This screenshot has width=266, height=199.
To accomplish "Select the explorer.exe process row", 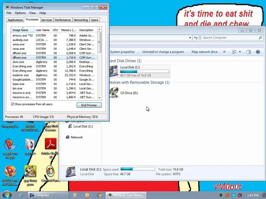I will pos(54,75).
